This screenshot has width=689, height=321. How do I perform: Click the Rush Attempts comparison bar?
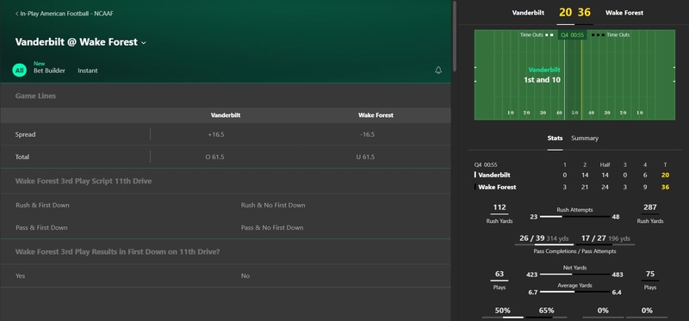coord(574,217)
